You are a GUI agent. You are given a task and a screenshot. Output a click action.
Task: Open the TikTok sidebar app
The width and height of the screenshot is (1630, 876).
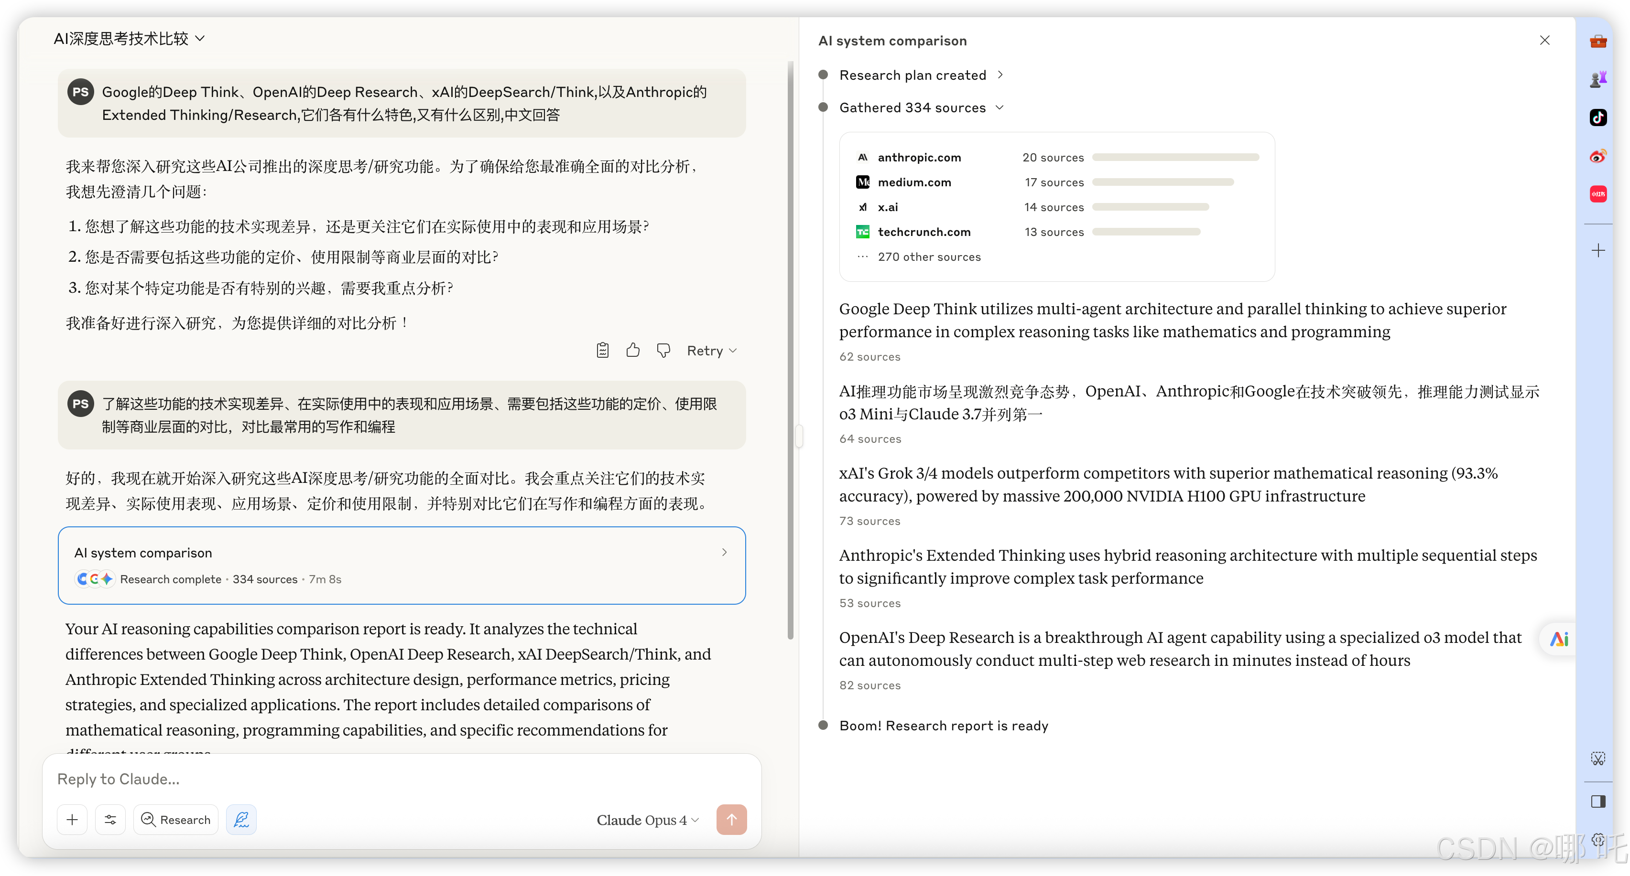(1597, 118)
